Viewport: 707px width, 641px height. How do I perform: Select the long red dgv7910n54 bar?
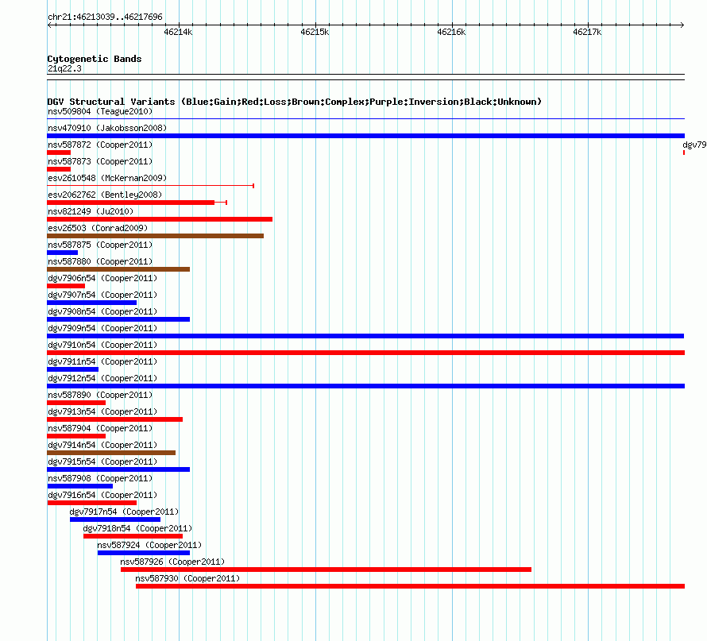(365, 353)
